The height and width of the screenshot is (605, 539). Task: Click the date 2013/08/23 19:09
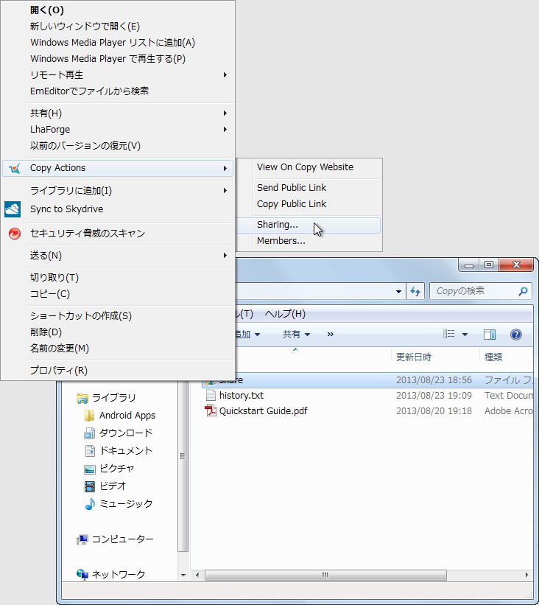(x=434, y=396)
